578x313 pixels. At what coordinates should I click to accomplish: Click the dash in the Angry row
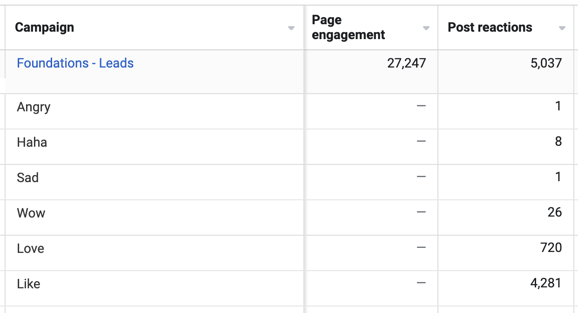pyautogui.click(x=421, y=106)
